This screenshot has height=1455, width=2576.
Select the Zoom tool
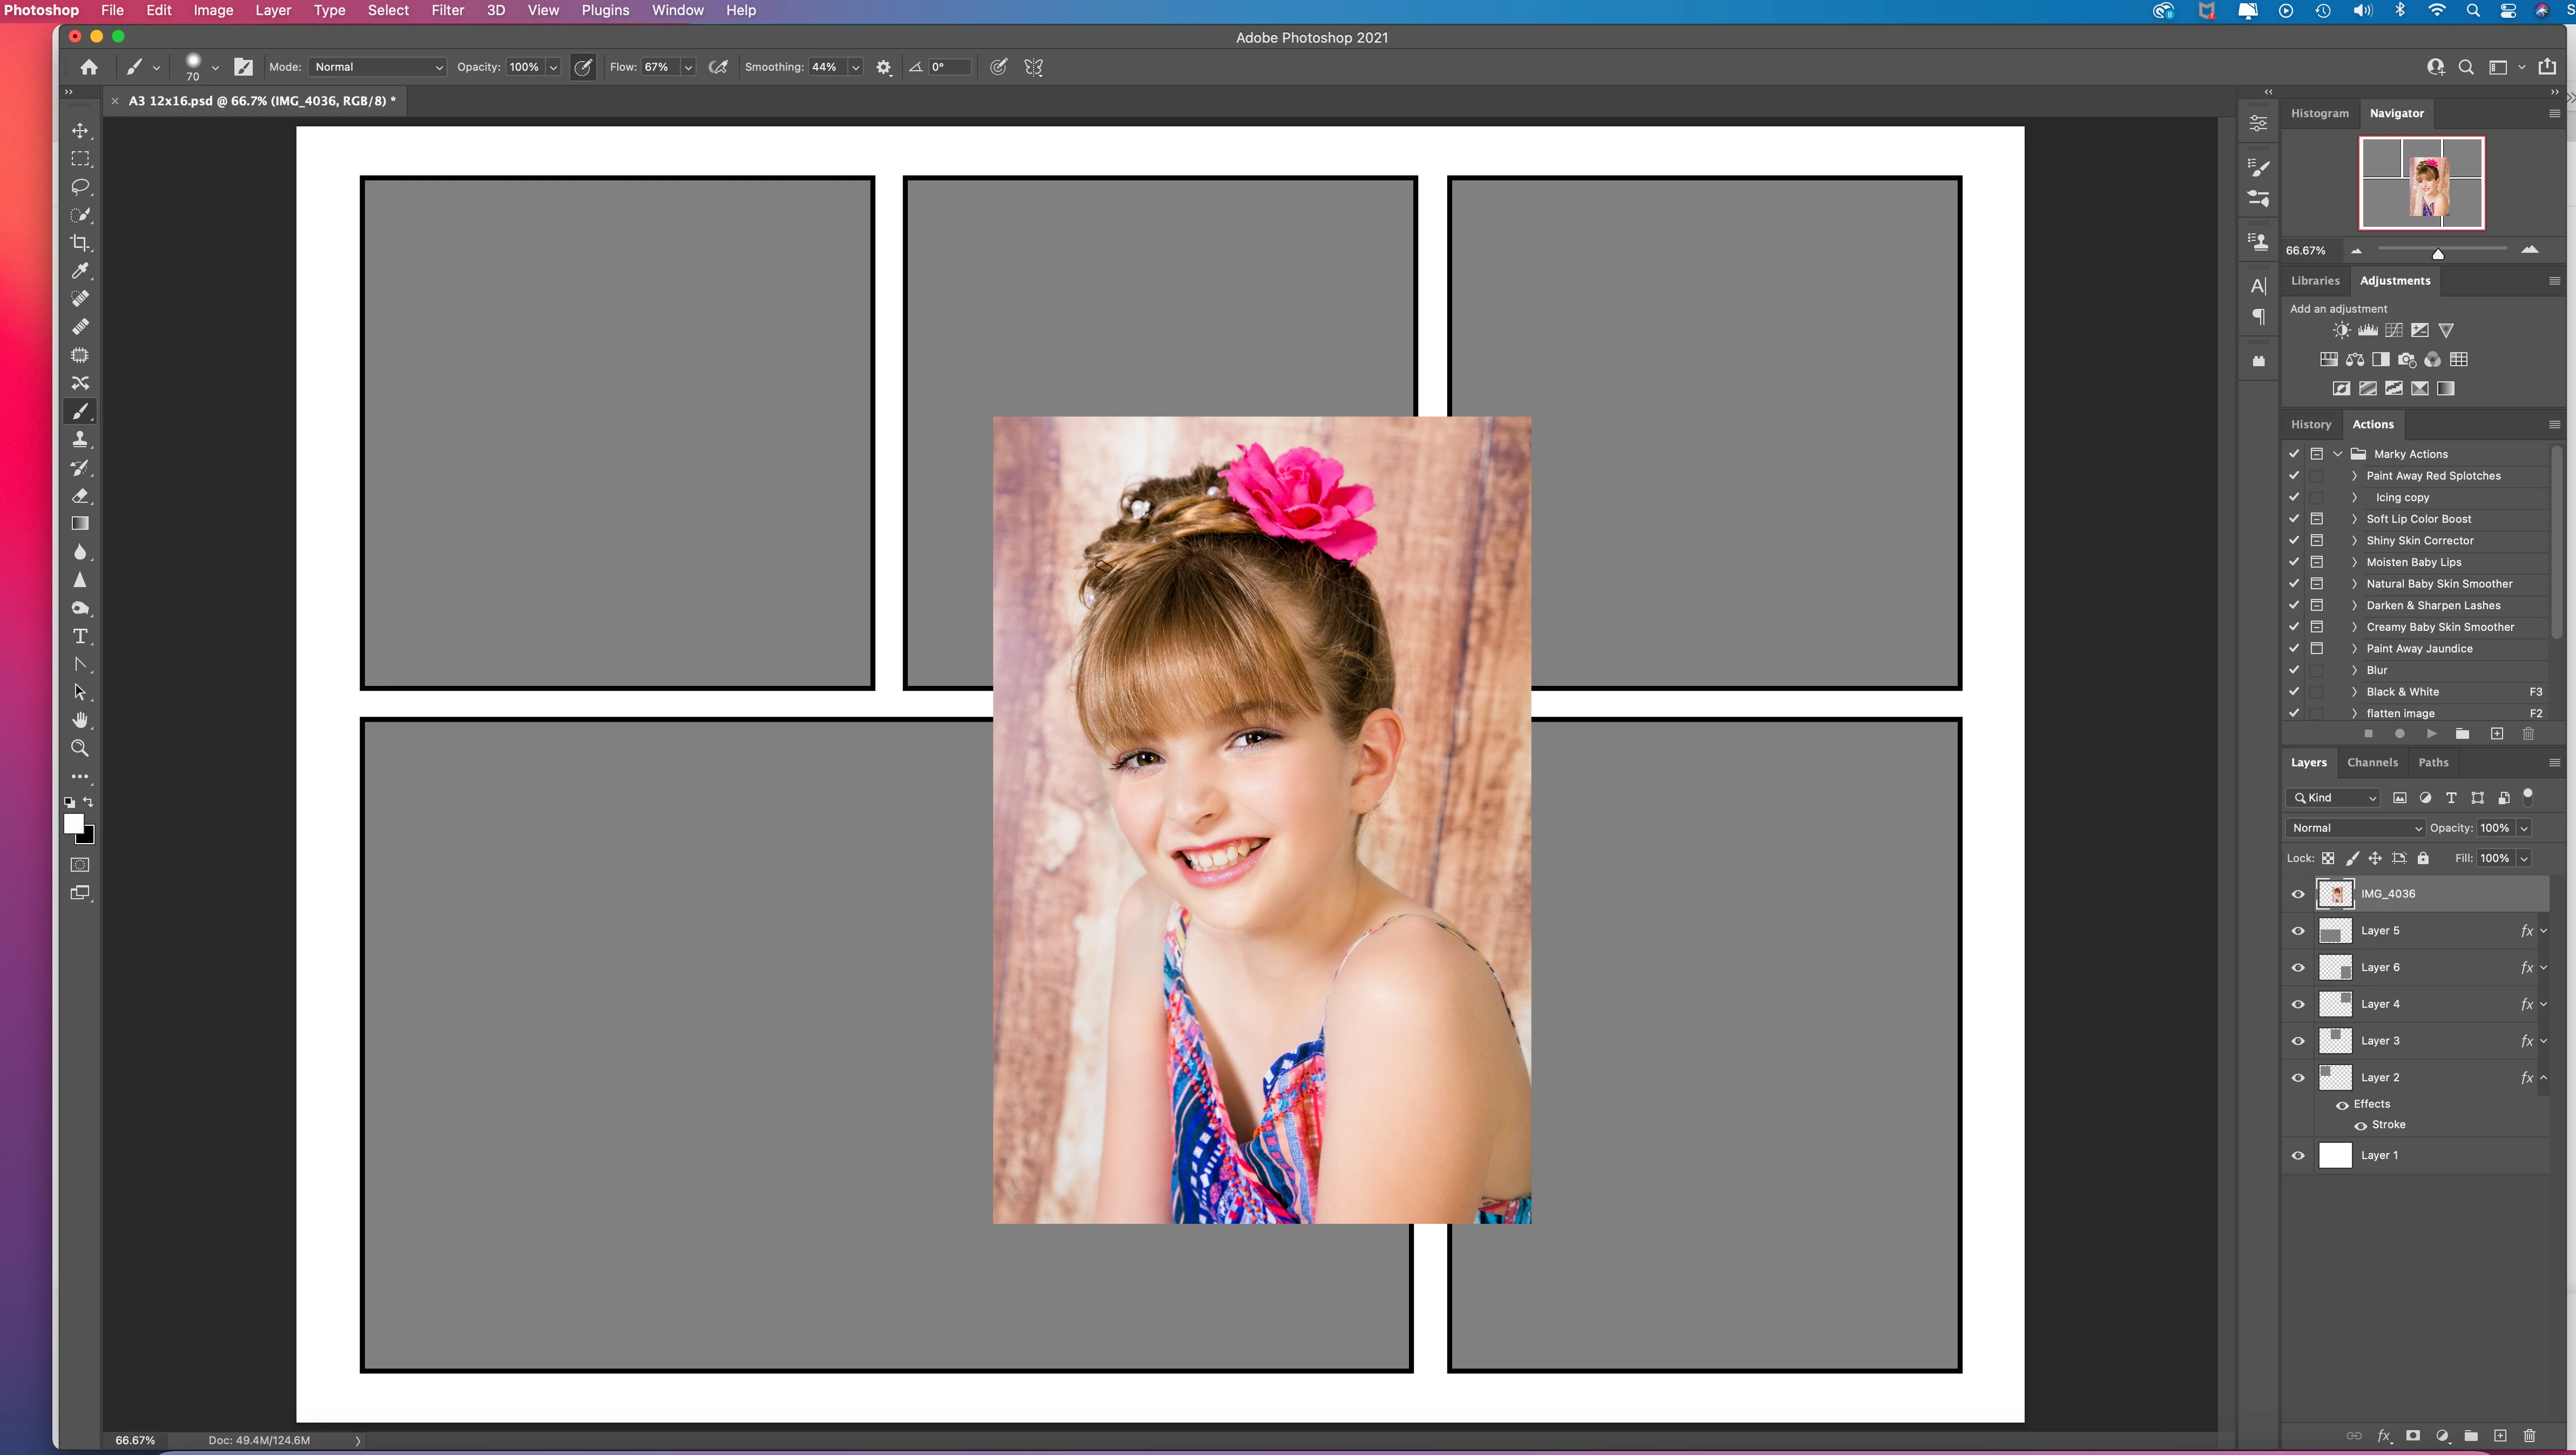click(x=80, y=748)
